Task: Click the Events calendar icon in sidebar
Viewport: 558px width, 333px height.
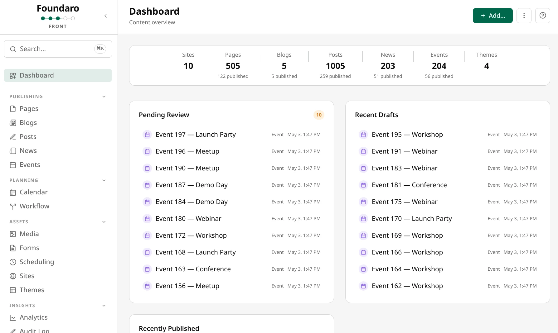Action: click(13, 165)
